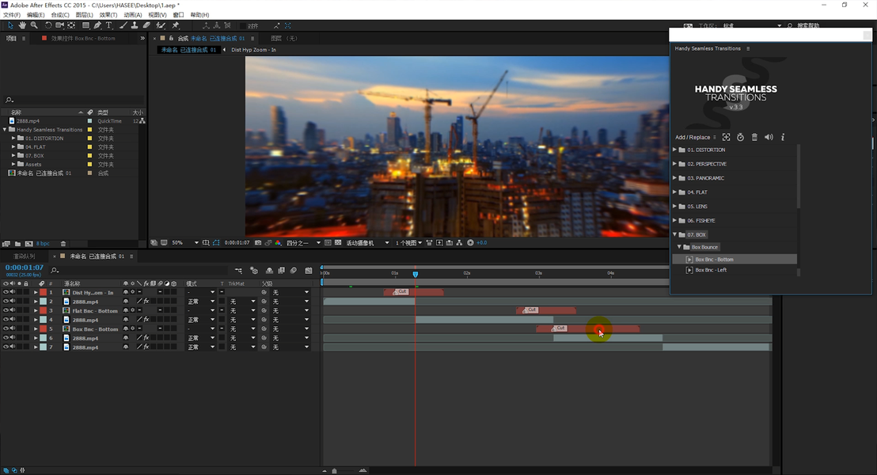The height and width of the screenshot is (475, 877).
Task: Click the Handy Transitions sound speaker icon
Action: click(x=769, y=137)
